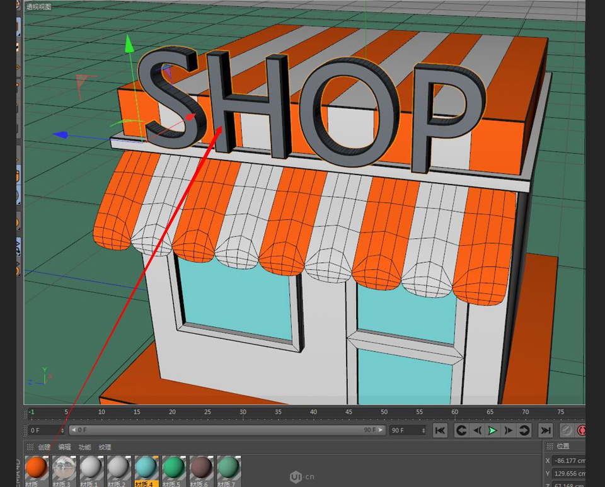Step forward one frame
Viewport: 605px width, 487px height.
[508, 430]
